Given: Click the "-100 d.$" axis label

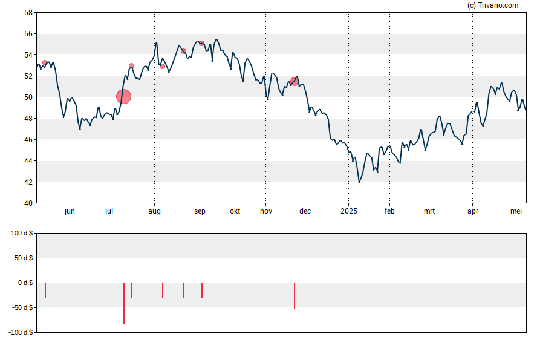Looking at the screenshot, I should tap(21, 332).
